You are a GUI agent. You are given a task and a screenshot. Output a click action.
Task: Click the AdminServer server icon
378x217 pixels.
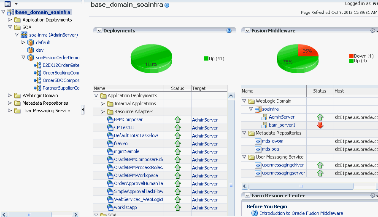coord(265,117)
